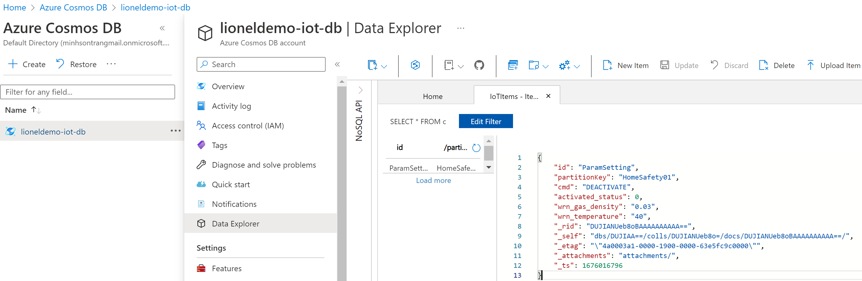
Task: Open Diagnose and solve problems
Action: [x=264, y=165]
